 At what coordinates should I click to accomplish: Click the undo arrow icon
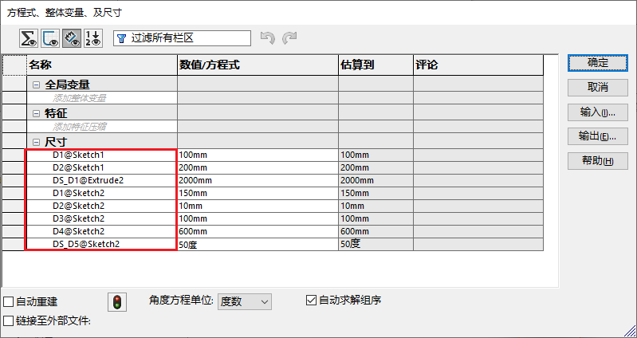268,38
